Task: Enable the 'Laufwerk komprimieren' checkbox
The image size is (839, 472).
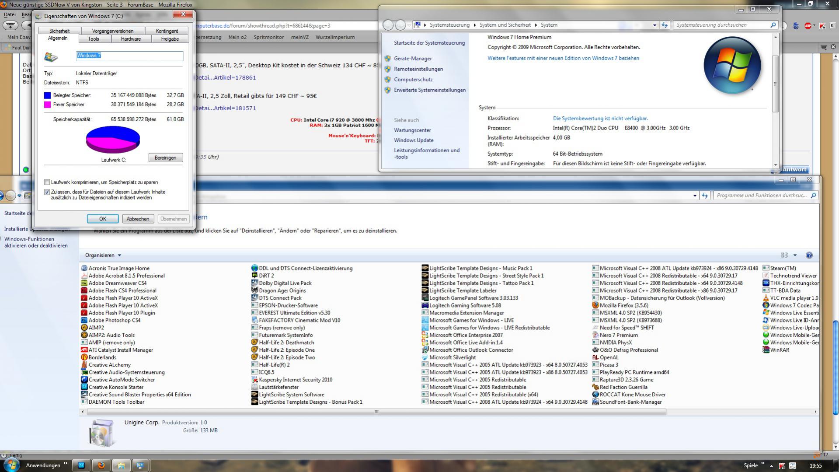Action: (x=47, y=182)
